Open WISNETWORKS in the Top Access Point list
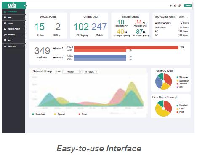Image resolution: width=197 pixels, height=155 pixels. click(163, 23)
